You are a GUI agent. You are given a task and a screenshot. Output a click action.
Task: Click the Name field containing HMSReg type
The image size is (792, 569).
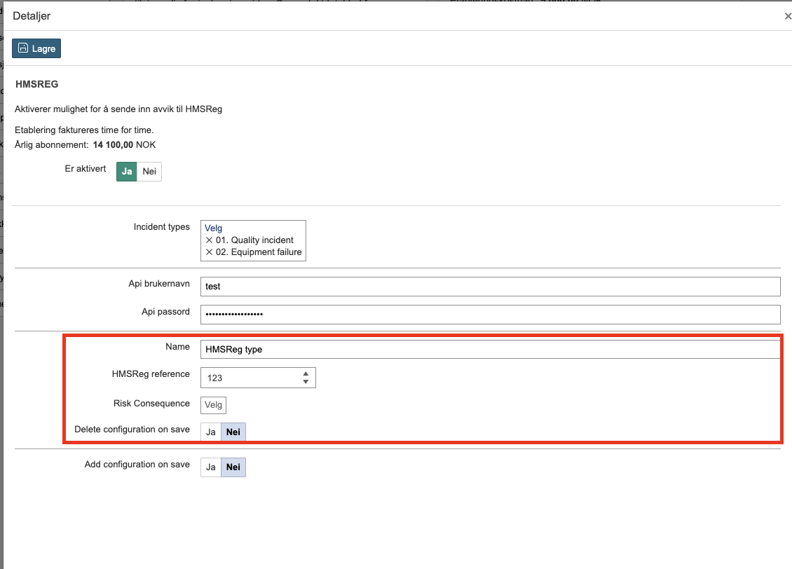coord(489,349)
